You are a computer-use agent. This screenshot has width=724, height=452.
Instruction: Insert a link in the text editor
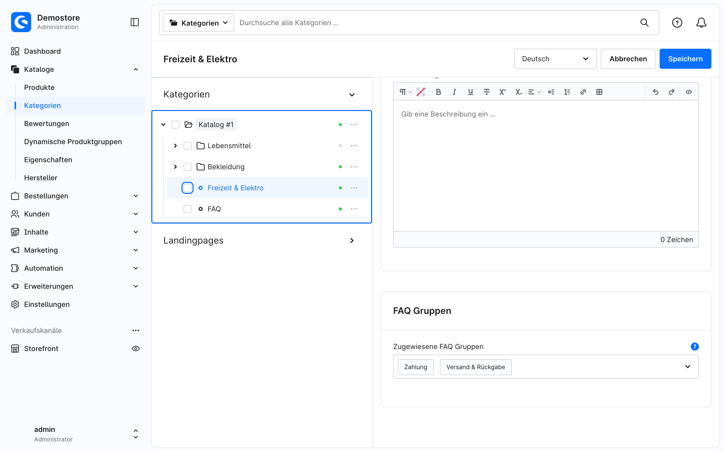(583, 92)
